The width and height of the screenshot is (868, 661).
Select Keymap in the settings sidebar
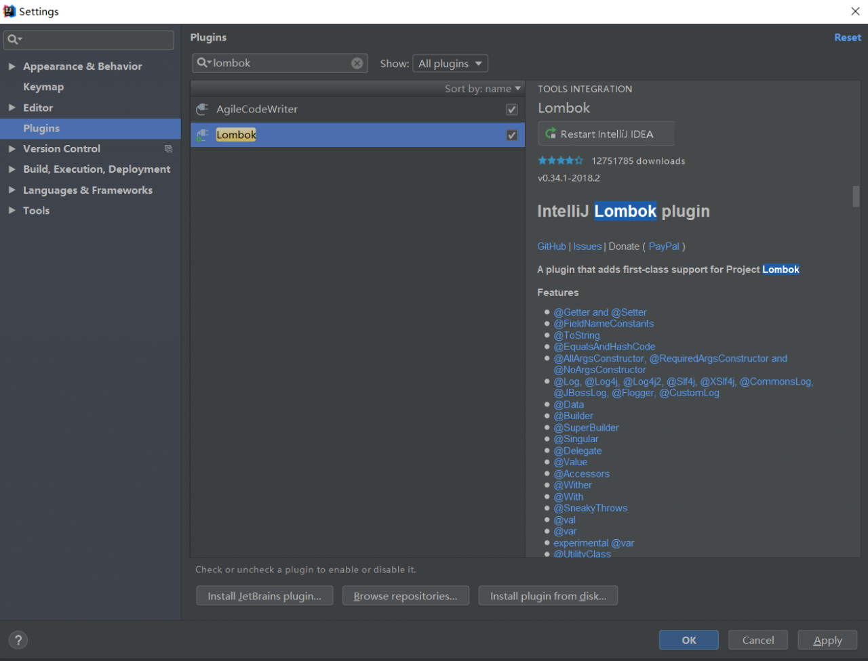coord(43,87)
